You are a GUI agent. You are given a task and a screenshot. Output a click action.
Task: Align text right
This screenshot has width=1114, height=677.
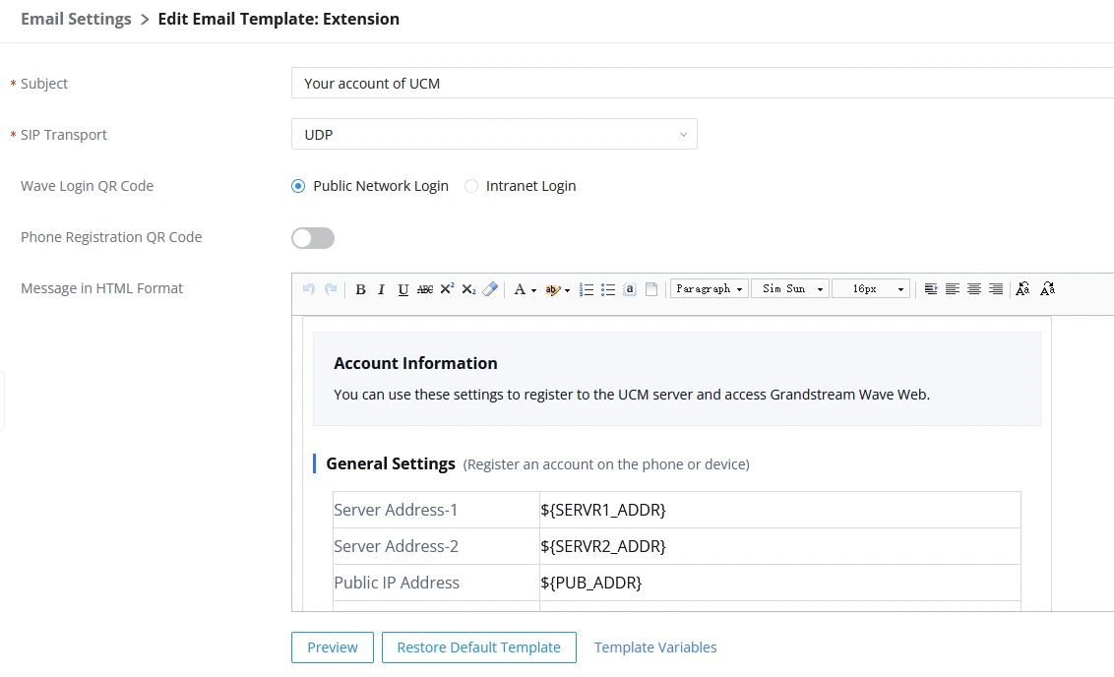[x=996, y=289]
